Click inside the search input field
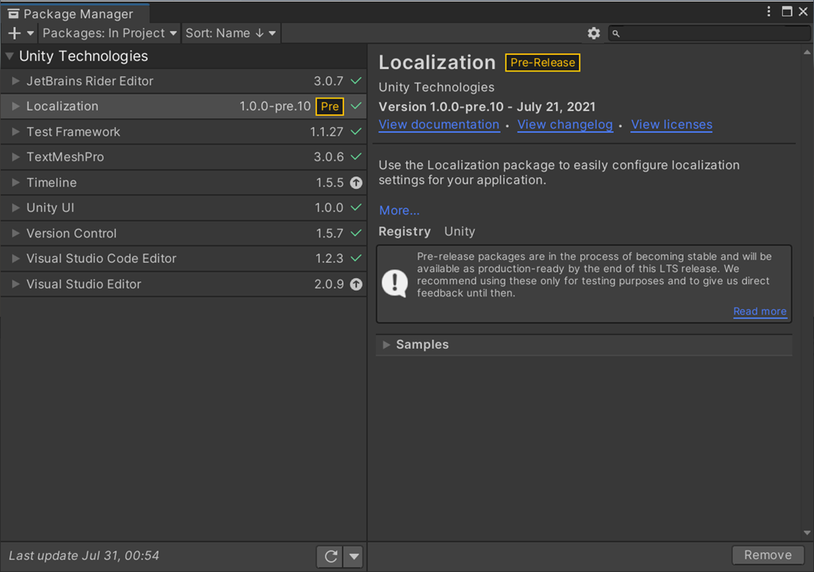Image resolution: width=814 pixels, height=572 pixels. (x=707, y=33)
